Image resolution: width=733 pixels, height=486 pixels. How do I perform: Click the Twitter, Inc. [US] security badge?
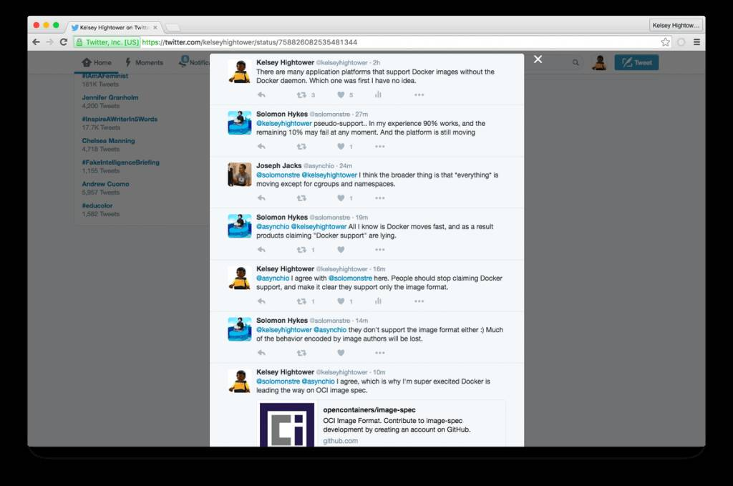coord(107,42)
